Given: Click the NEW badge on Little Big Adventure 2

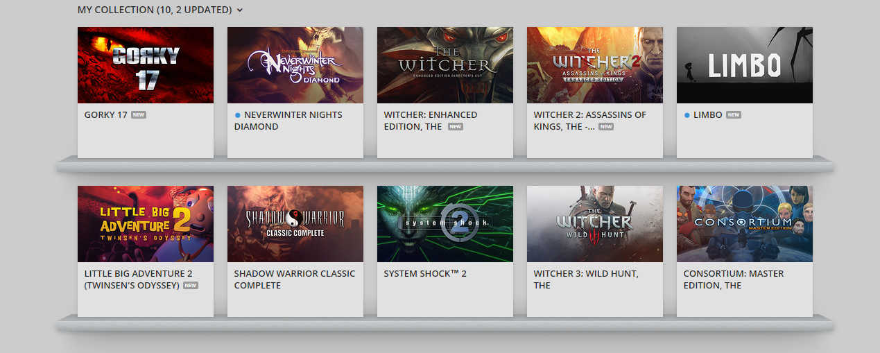Looking at the screenshot, I should (191, 285).
